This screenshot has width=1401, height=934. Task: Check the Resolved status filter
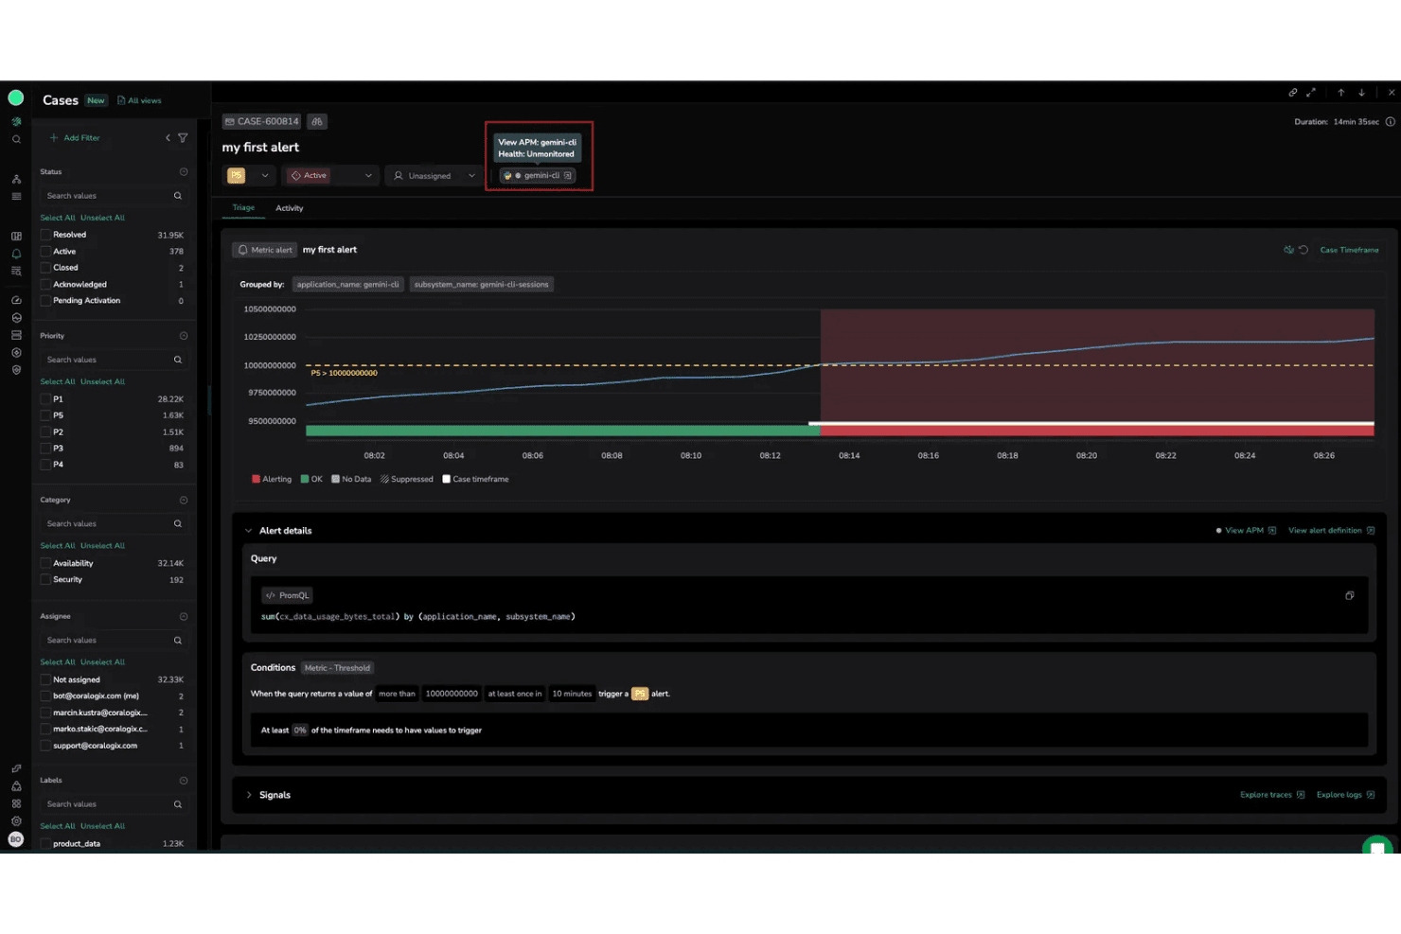(45, 235)
